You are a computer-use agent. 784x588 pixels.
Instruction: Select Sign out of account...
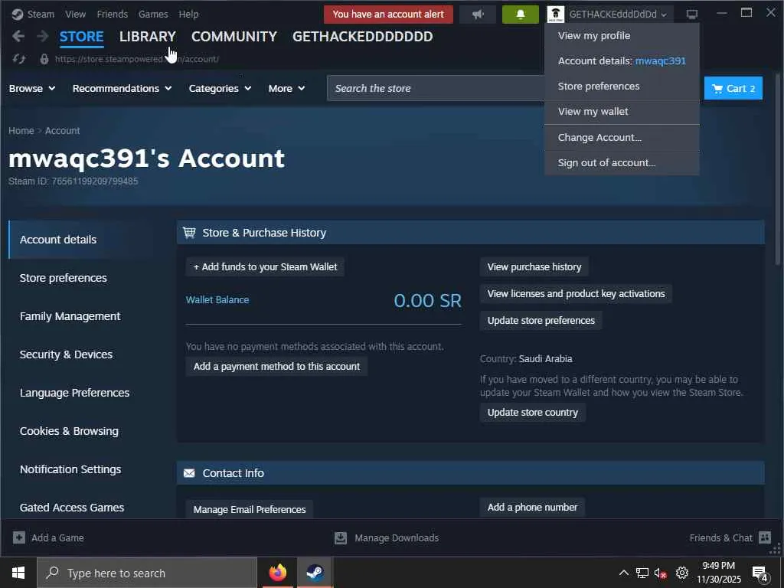click(622, 162)
